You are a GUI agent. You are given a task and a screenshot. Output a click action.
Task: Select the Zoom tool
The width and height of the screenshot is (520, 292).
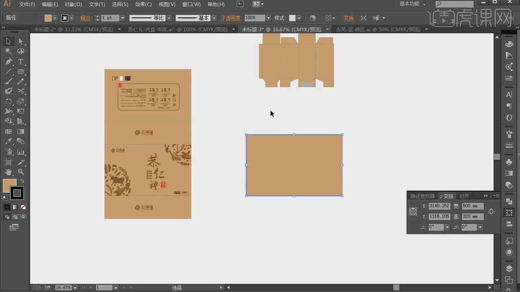[x=21, y=172]
